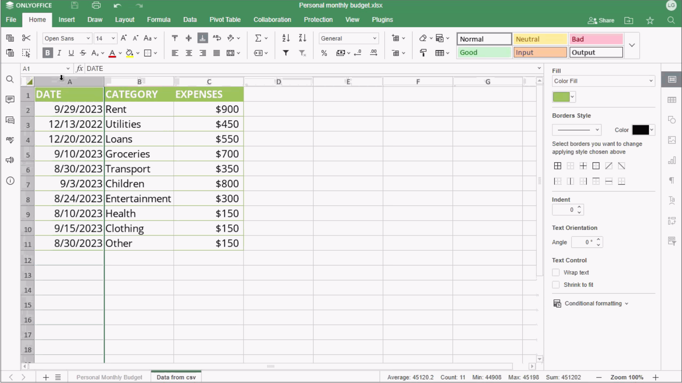Click the Spell checking icon in left sidebar

(10, 140)
